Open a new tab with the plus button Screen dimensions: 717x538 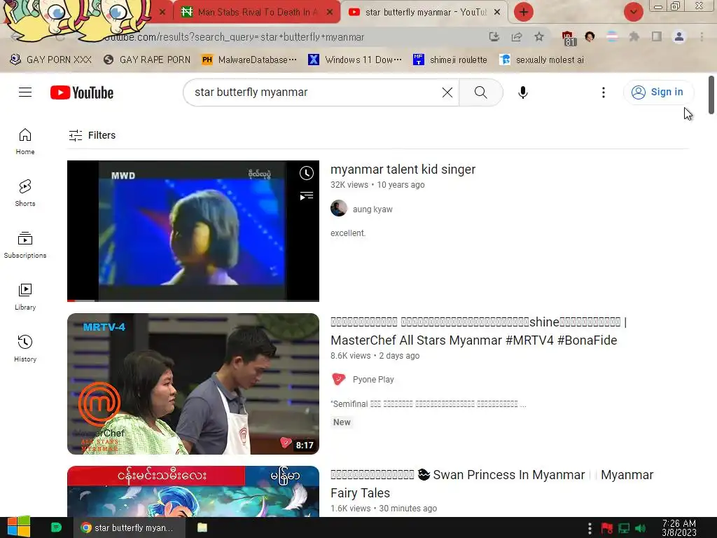[524, 12]
